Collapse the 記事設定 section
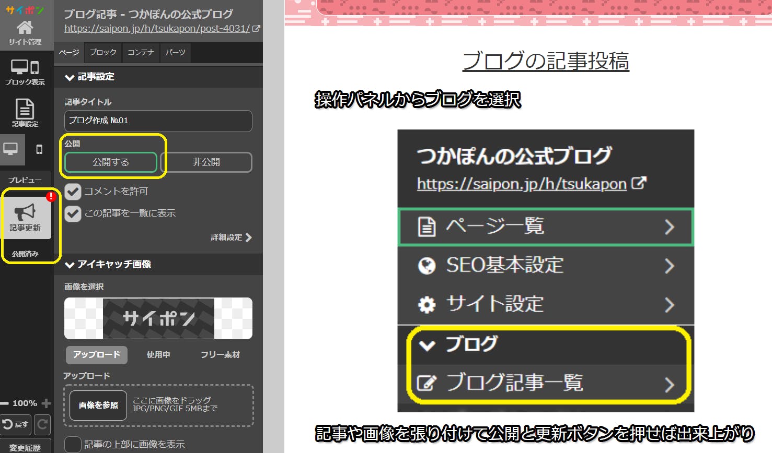The image size is (772, 453). tap(70, 77)
